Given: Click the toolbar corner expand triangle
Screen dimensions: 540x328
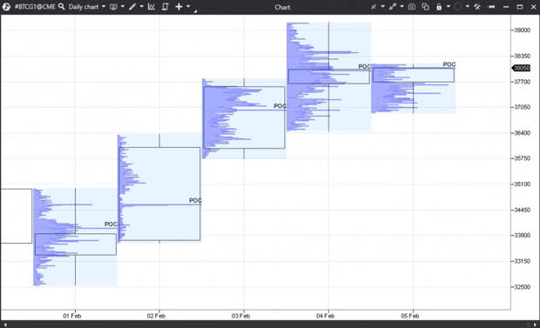Looking at the screenshot, I should 195,11.
